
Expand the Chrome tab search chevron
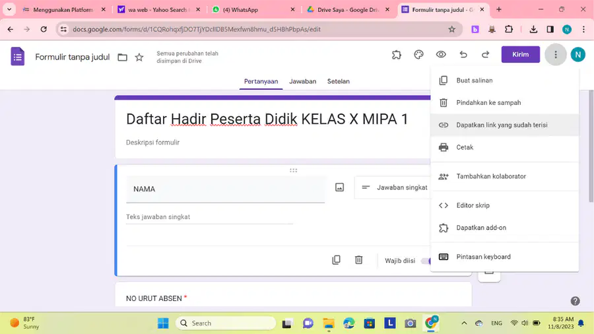[x=9, y=9]
